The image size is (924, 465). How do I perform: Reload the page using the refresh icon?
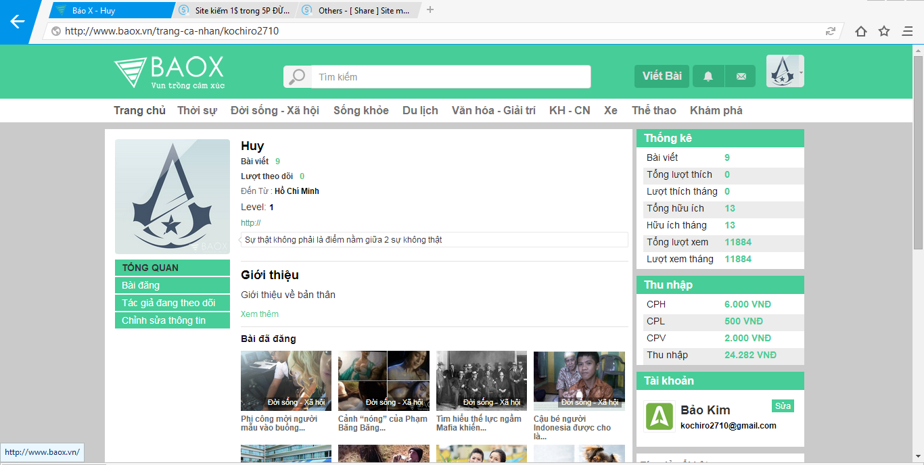(x=830, y=31)
